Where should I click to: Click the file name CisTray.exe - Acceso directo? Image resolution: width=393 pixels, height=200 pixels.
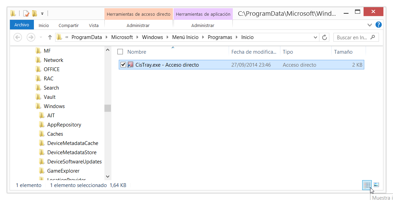tap(167, 65)
